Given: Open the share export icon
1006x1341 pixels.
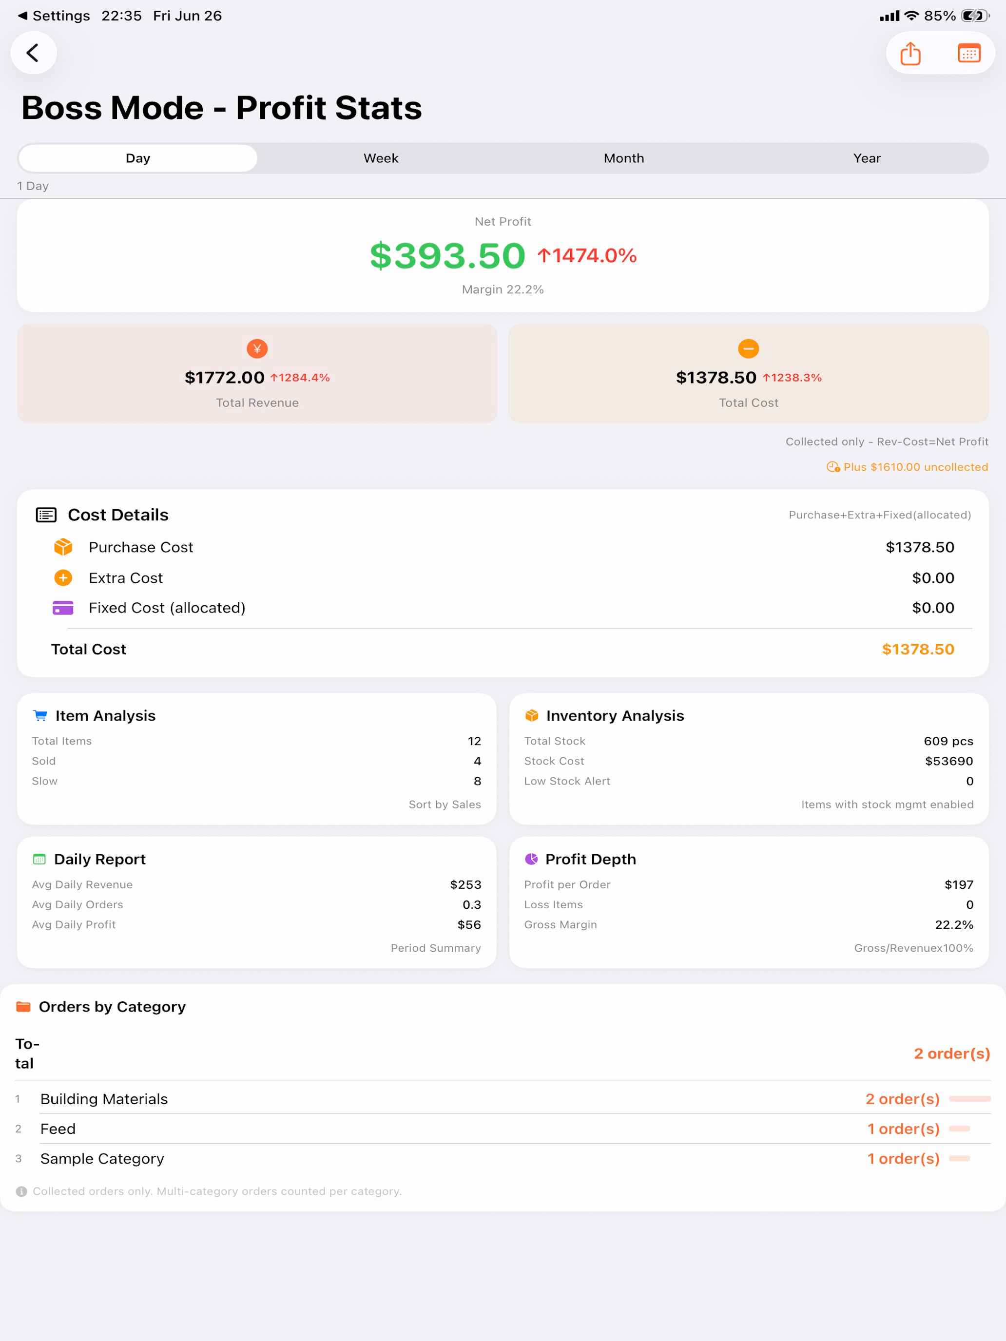Looking at the screenshot, I should tap(910, 53).
